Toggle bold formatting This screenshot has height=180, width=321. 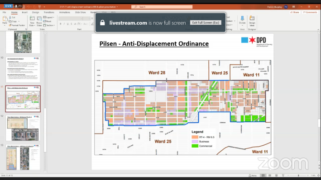(61, 24)
